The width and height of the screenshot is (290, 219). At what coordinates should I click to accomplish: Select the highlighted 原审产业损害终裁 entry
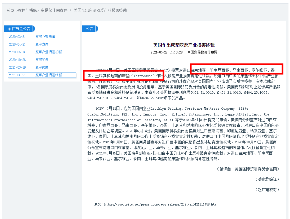(x=49, y=75)
